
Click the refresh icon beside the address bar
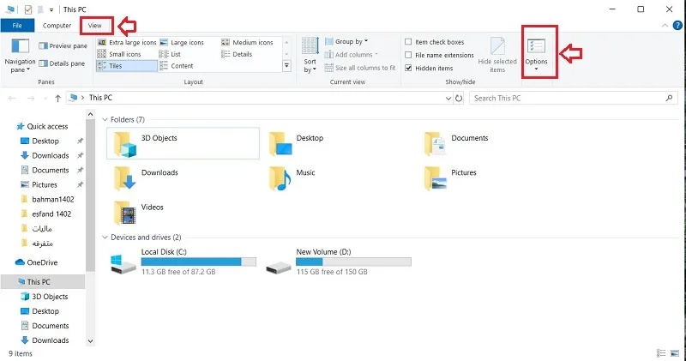[459, 98]
